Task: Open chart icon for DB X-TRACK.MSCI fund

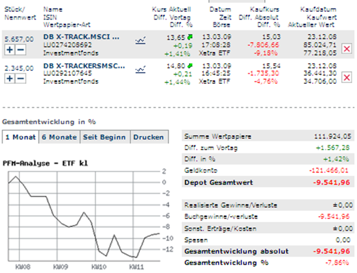Action: (140, 39)
